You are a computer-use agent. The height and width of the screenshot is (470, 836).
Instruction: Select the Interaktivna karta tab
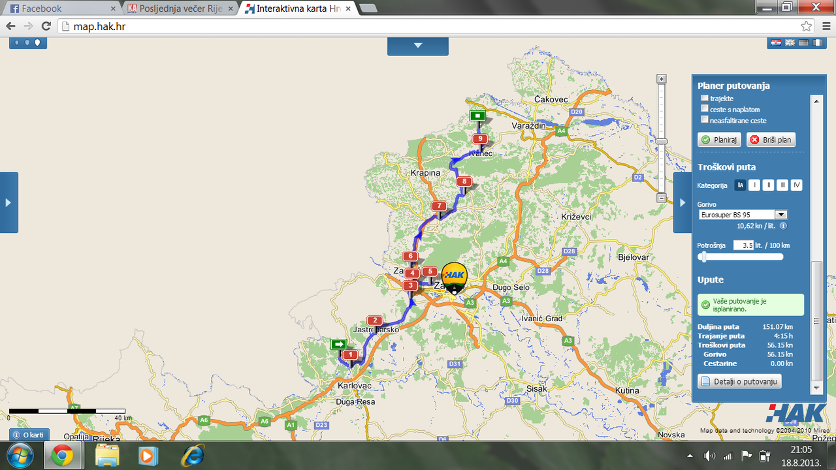pos(297,8)
